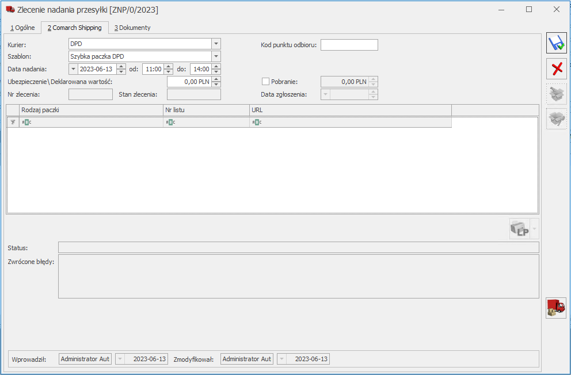
Task: Save the shipping order with the diskette icon
Action: pyautogui.click(x=557, y=43)
